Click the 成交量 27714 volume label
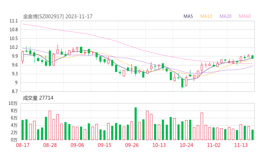This screenshot has height=153, width=258. coord(38,98)
